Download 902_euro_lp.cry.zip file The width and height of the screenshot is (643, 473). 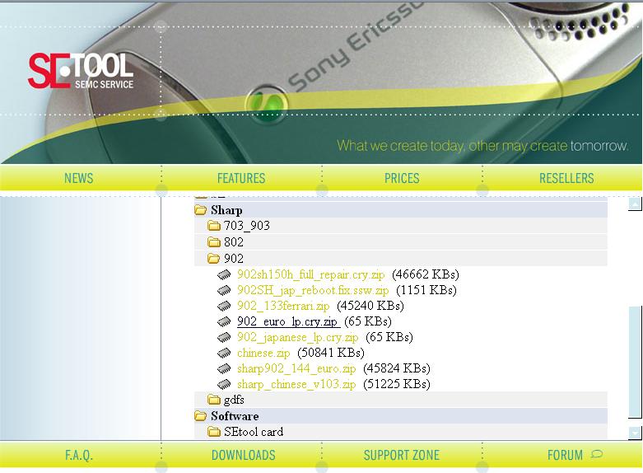click(287, 321)
